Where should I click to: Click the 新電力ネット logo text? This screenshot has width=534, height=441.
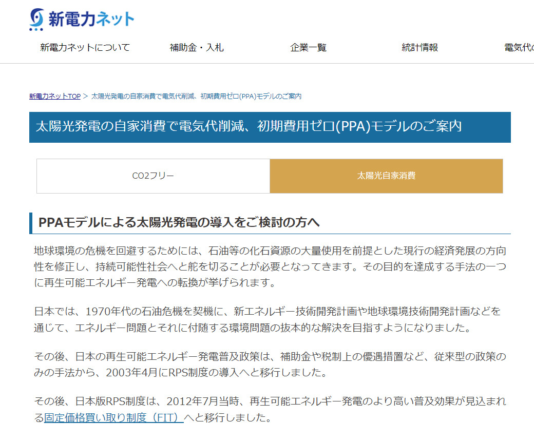[x=91, y=20]
